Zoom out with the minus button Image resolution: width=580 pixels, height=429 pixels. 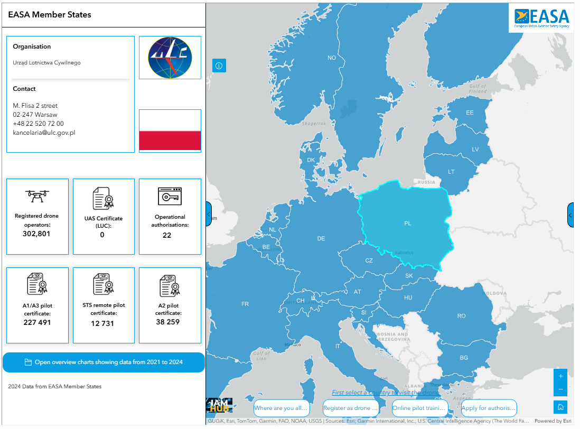pyautogui.click(x=560, y=389)
